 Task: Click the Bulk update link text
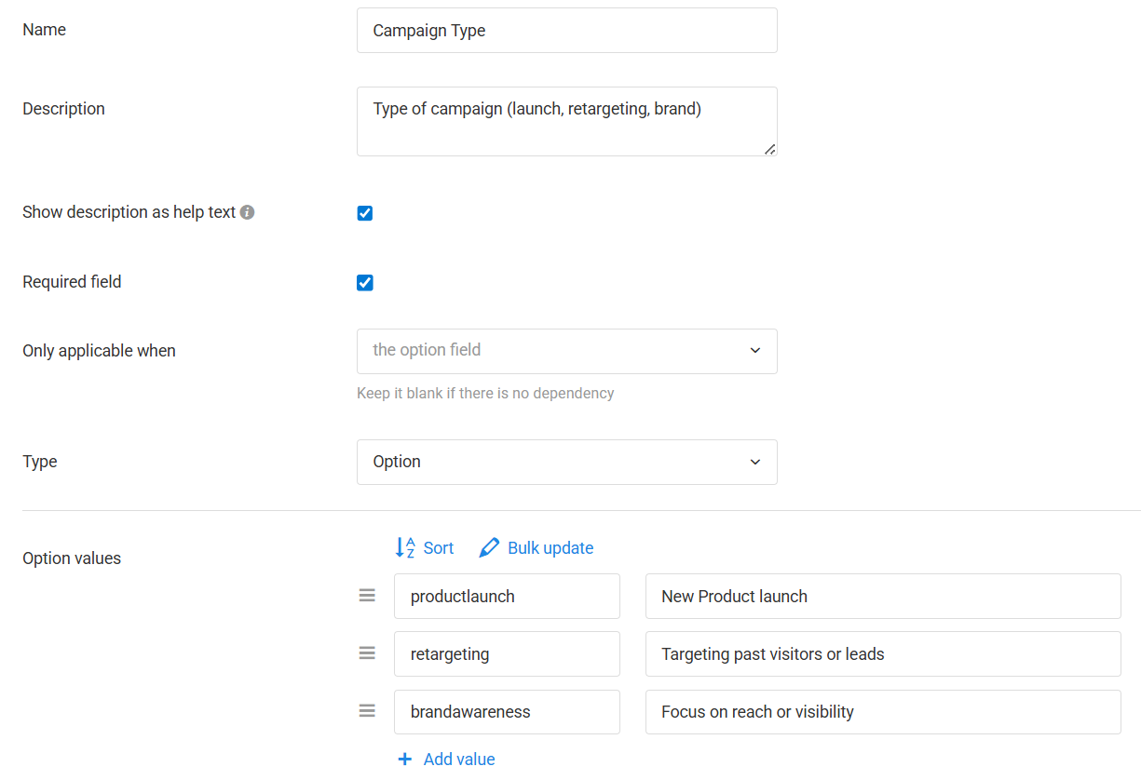[550, 548]
